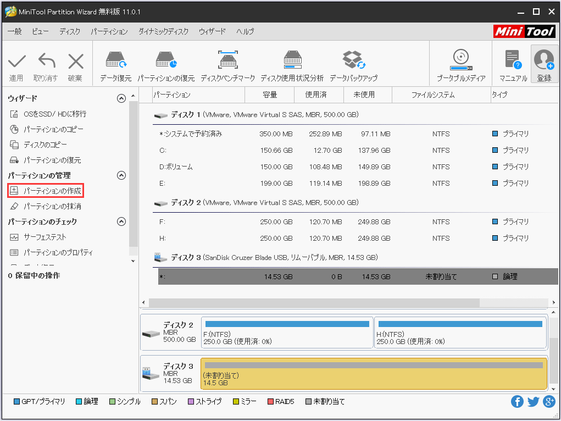The height and width of the screenshot is (421, 561).
Task: Open the ディスク menu
Action: (x=69, y=31)
